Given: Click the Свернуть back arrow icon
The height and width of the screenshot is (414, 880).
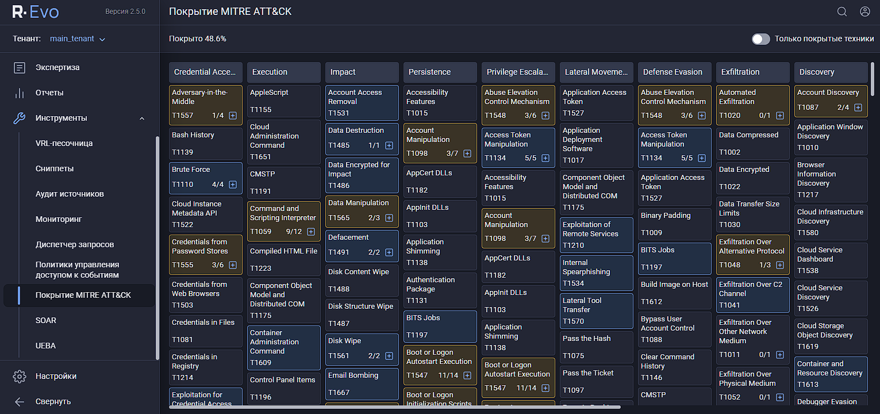Looking at the screenshot, I should click(x=20, y=402).
